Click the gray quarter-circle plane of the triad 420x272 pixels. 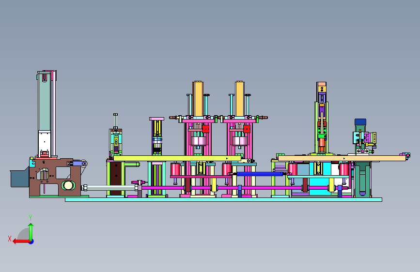point(23,234)
